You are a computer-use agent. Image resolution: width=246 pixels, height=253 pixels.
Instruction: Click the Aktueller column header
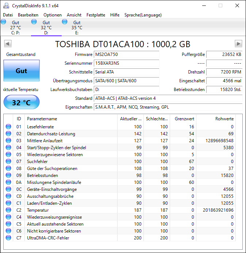[131, 119]
